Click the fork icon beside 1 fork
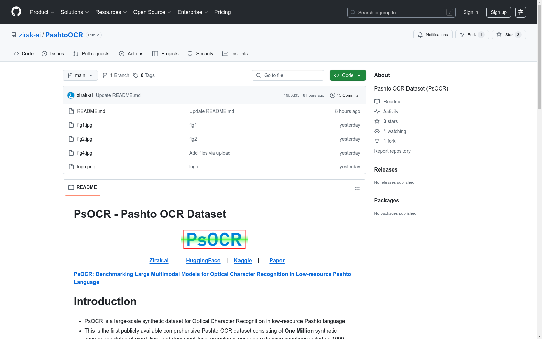Viewport: 542px width, 339px height. (x=377, y=141)
